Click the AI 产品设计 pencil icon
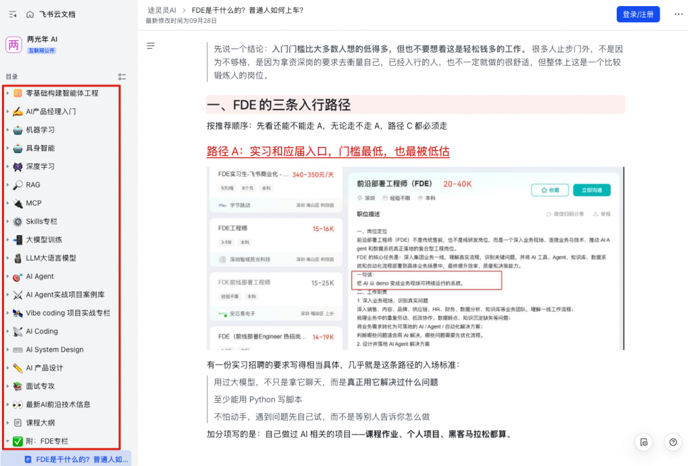This screenshot has width=688, height=466. (x=17, y=368)
